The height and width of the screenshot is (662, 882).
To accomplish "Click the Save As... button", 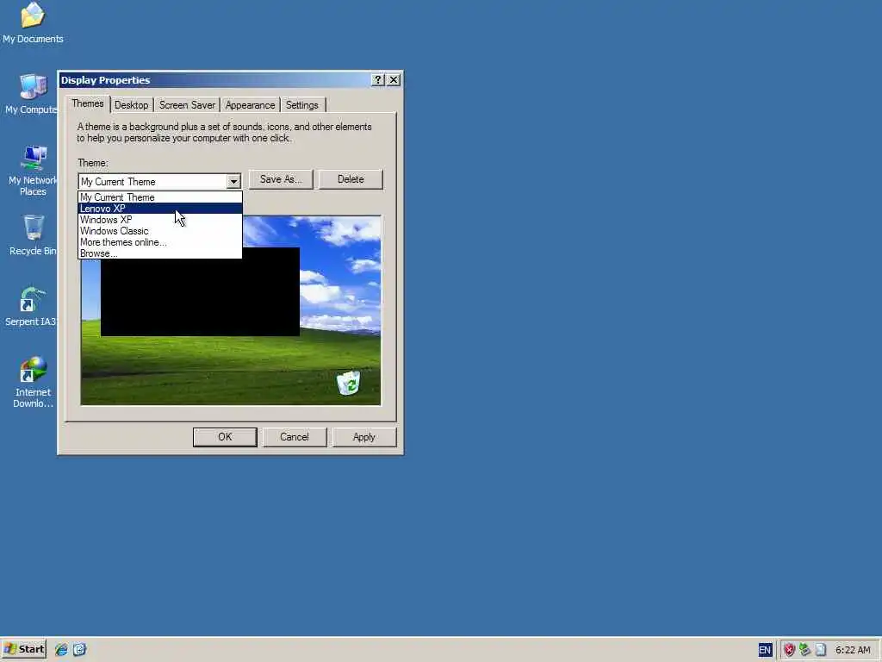I will 281,179.
